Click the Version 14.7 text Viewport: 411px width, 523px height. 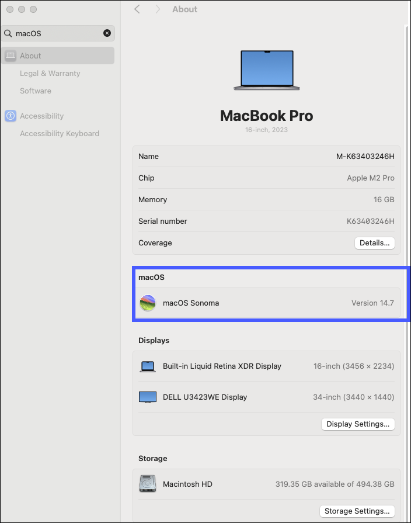point(372,303)
